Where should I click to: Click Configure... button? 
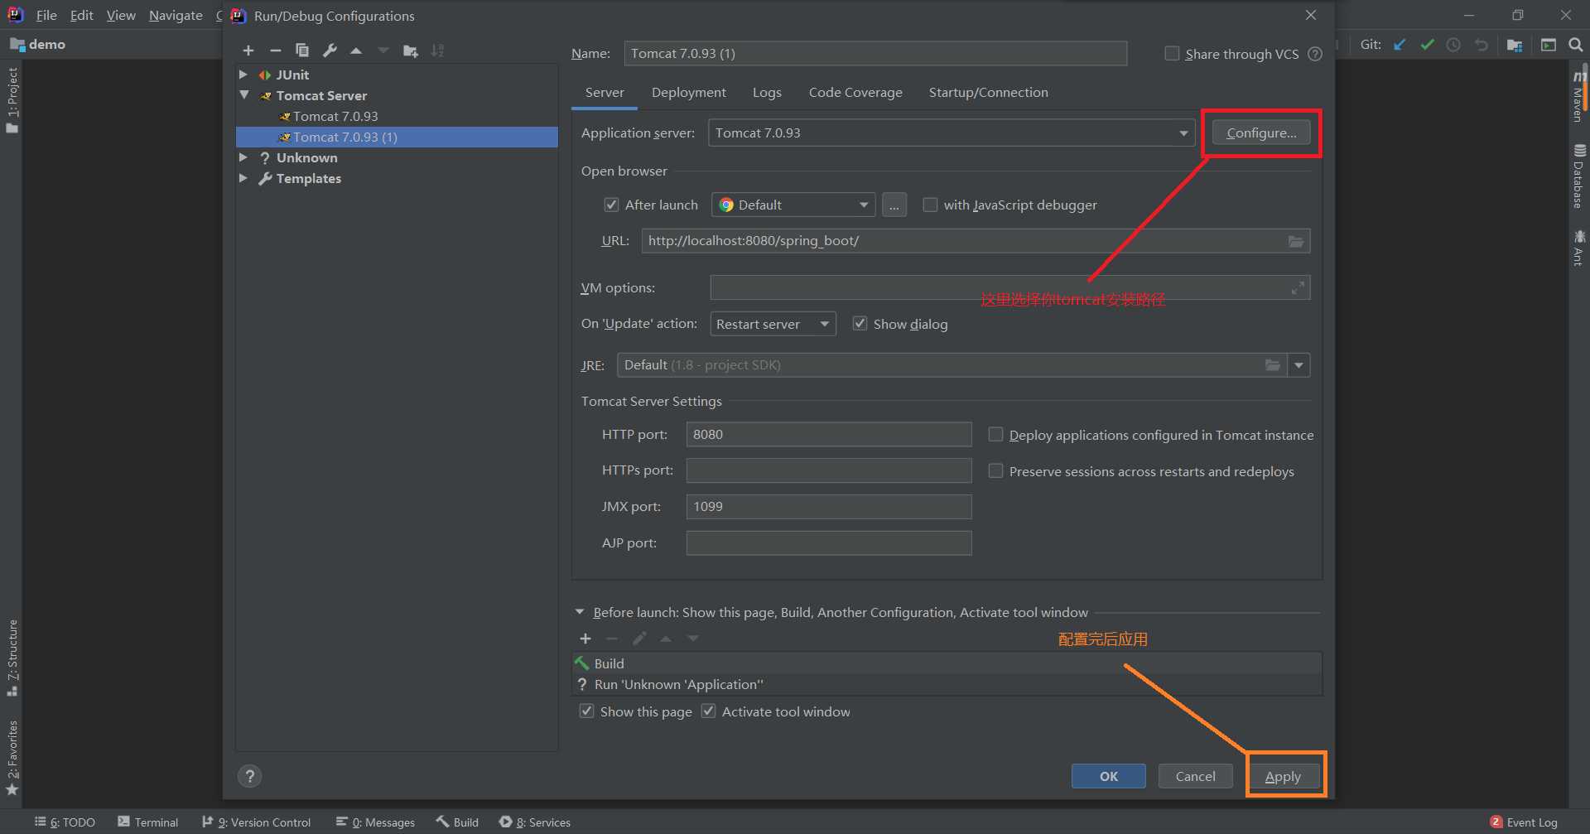(1261, 133)
